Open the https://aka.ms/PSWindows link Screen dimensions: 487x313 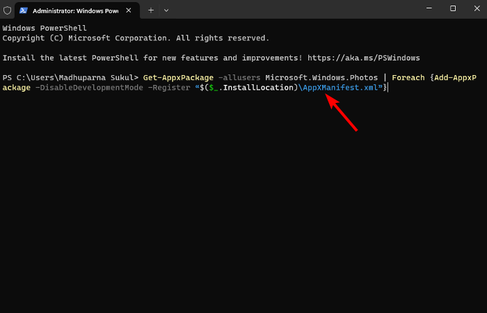point(372,58)
